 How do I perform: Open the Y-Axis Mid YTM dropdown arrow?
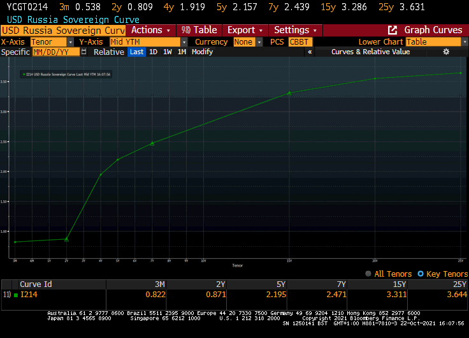tap(184, 42)
